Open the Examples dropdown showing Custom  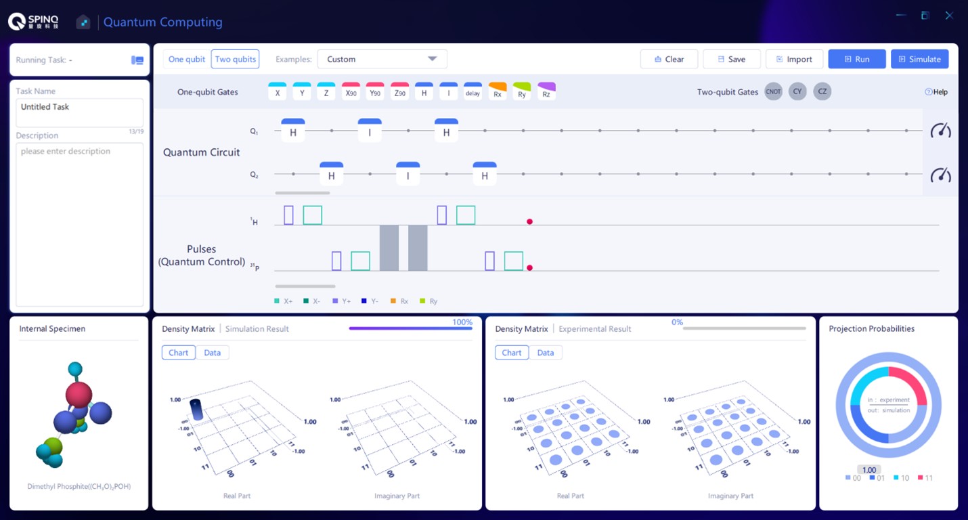[x=382, y=60]
